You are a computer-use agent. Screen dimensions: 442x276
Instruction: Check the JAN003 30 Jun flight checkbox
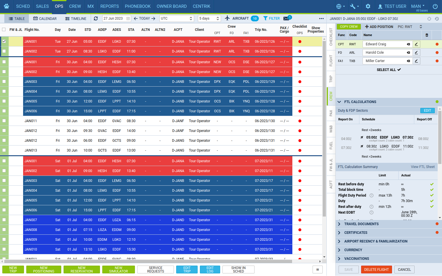(4, 81)
